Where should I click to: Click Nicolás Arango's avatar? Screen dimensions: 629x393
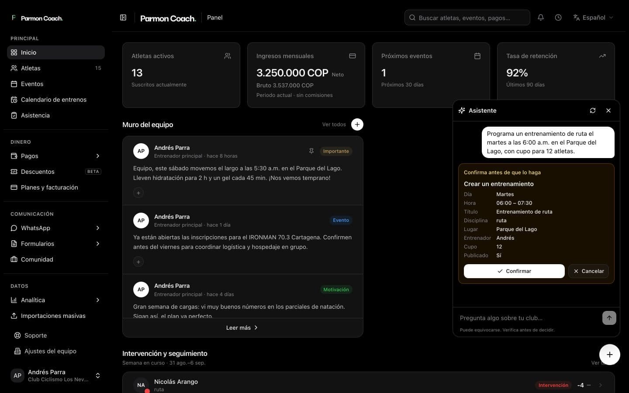point(141,385)
